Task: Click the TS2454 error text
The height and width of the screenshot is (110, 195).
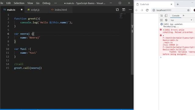Action: click(x=179, y=53)
